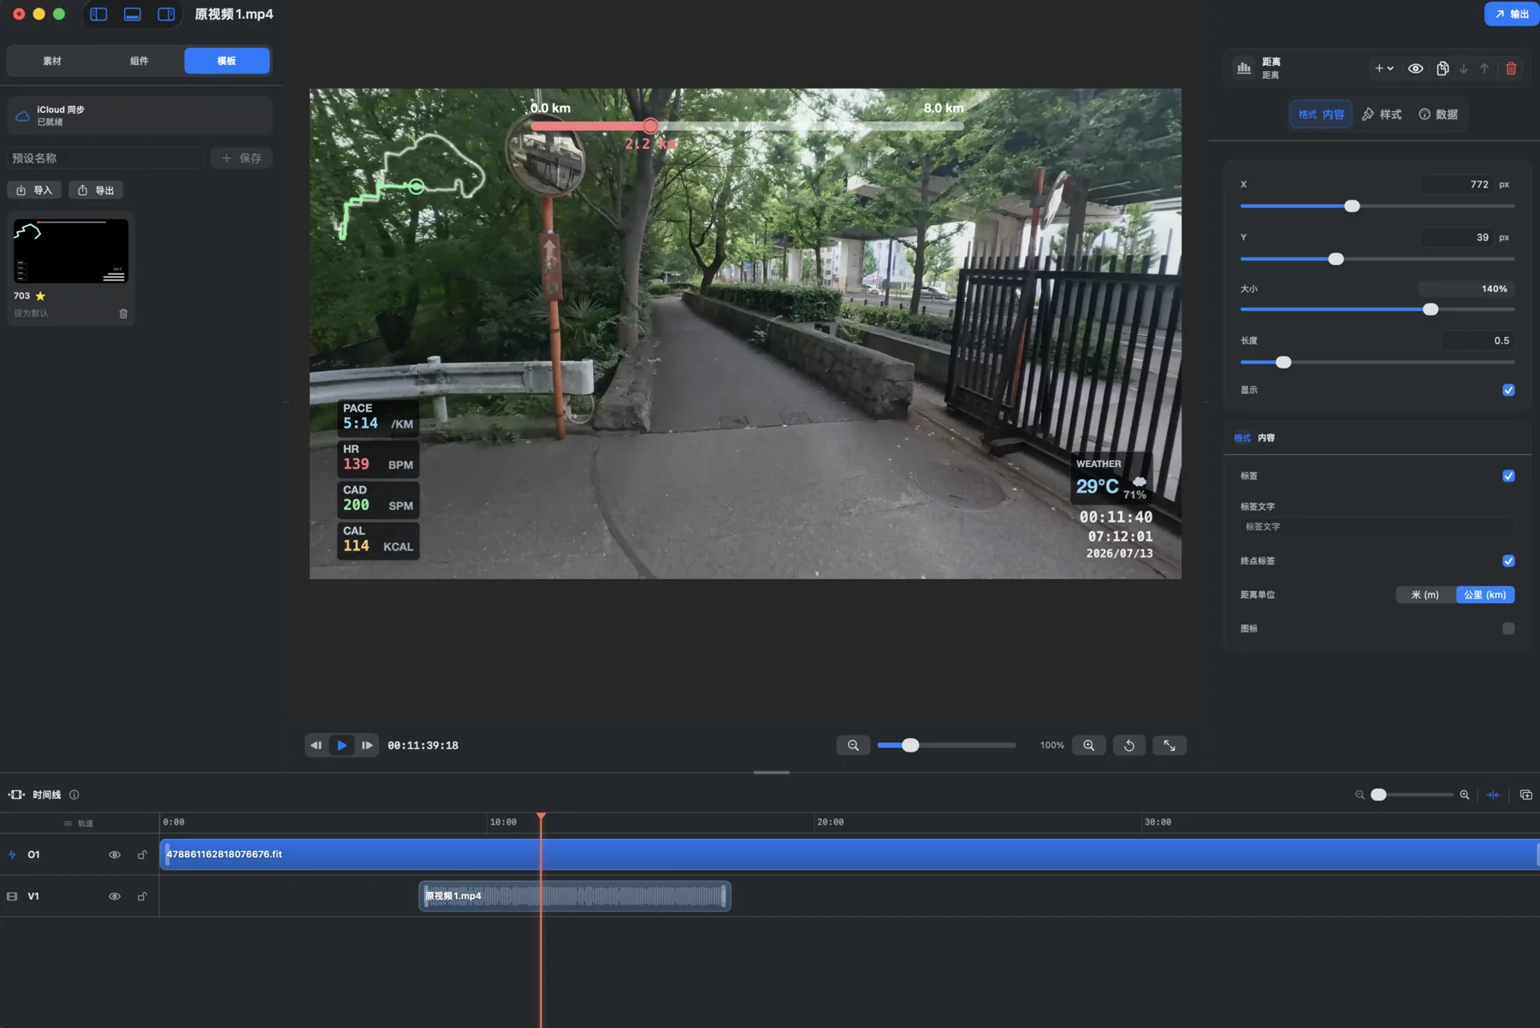Focus the 标签文字 text field
This screenshot has width=1540, height=1028.
coord(1377,527)
